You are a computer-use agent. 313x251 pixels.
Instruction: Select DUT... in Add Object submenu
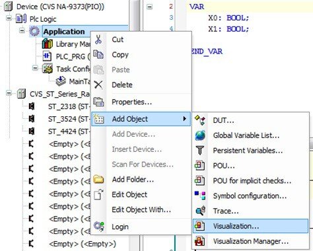(x=250, y=120)
